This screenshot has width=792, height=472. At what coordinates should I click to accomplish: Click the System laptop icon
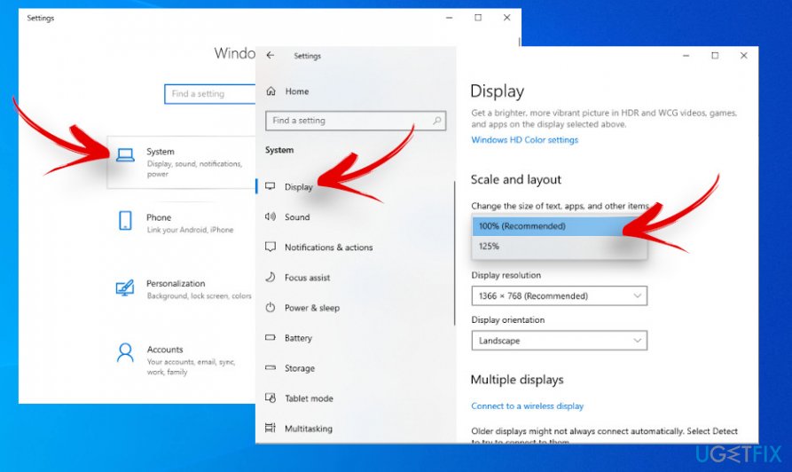(x=125, y=154)
